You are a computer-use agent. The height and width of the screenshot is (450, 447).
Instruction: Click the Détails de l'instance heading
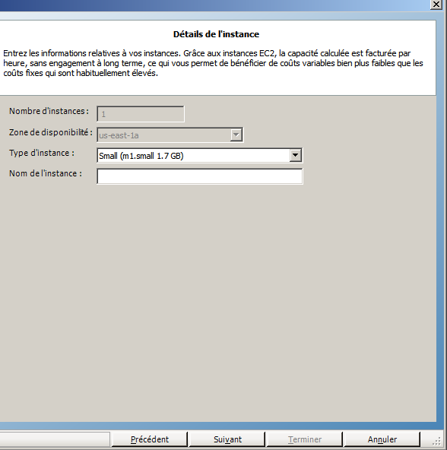[216, 34]
